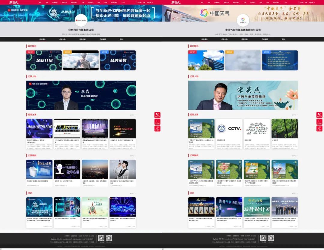
Task: Open the 品牌荣誉 card on NetEase page
Action: coord(118,60)
